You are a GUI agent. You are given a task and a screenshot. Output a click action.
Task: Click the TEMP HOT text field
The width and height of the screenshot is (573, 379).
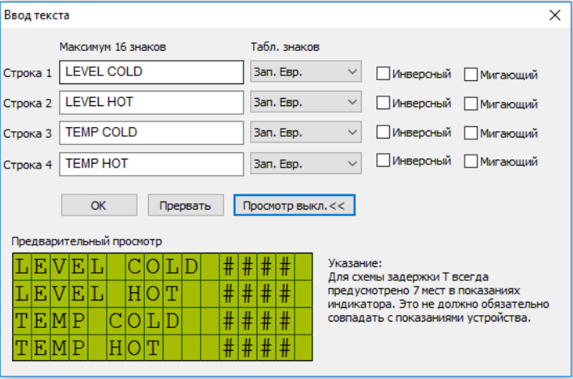(x=151, y=164)
